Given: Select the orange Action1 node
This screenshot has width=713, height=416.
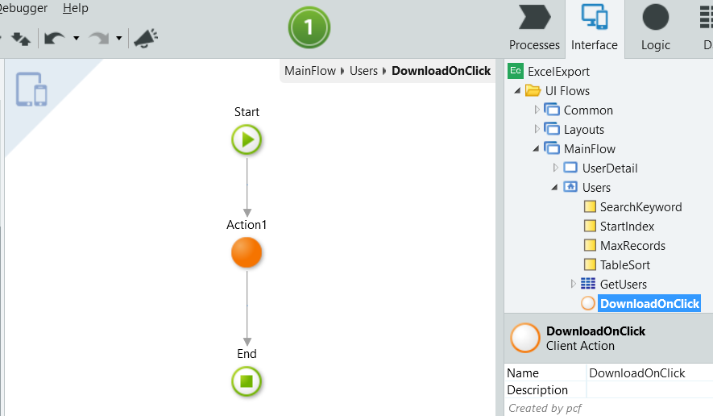Looking at the screenshot, I should tap(247, 252).
